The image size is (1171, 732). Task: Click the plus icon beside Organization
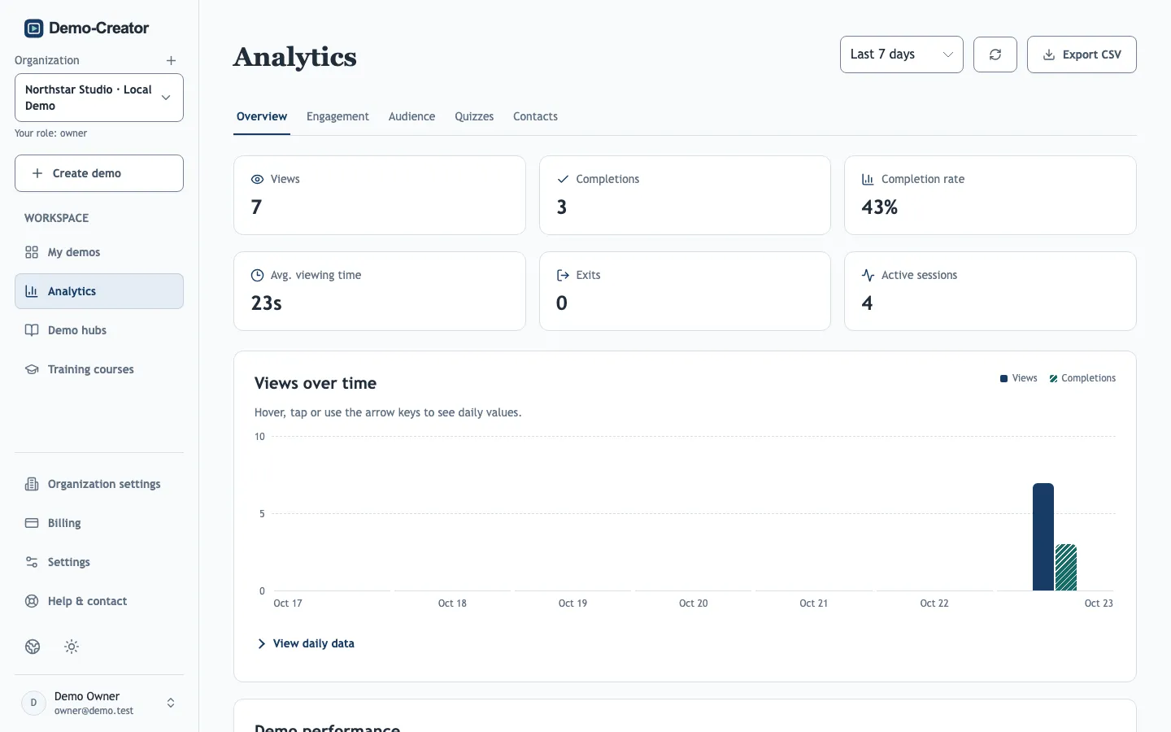pos(171,61)
